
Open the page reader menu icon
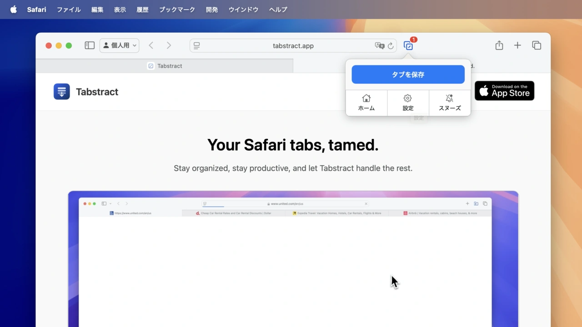click(197, 46)
